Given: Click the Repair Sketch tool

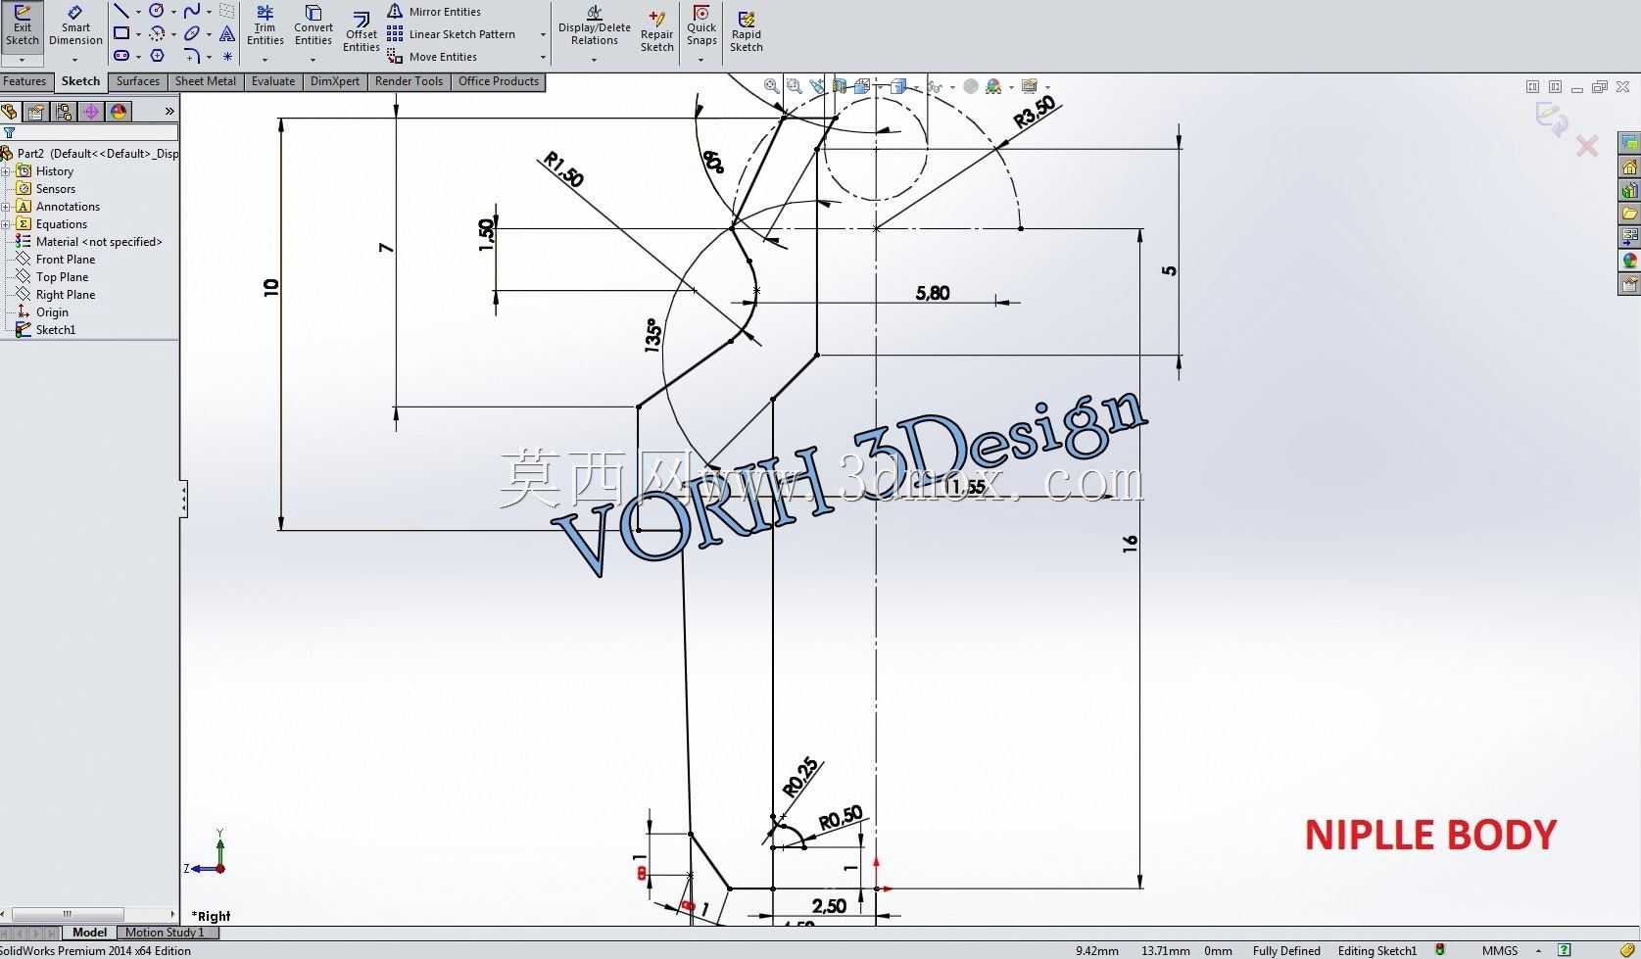Looking at the screenshot, I should point(656,32).
